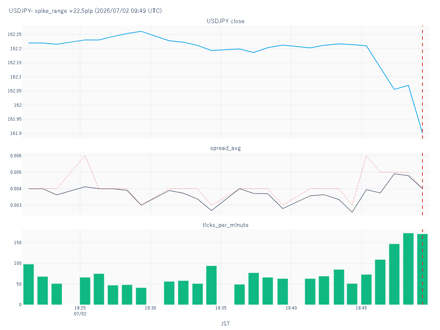
Task: Click the first green bar at chart start
Action: point(29,284)
